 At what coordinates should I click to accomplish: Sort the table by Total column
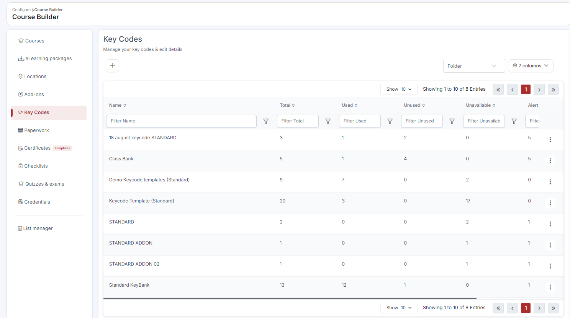[x=287, y=105]
